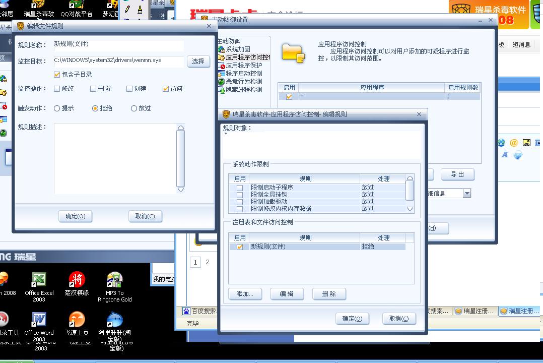The width and height of the screenshot is (543, 363).
Task: Confirm 编辑规则 dialog with 确定(O)
Action: click(352, 319)
